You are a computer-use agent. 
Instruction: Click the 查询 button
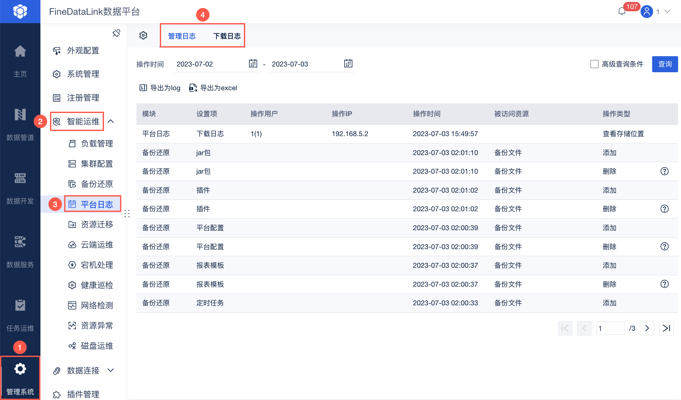pos(665,64)
